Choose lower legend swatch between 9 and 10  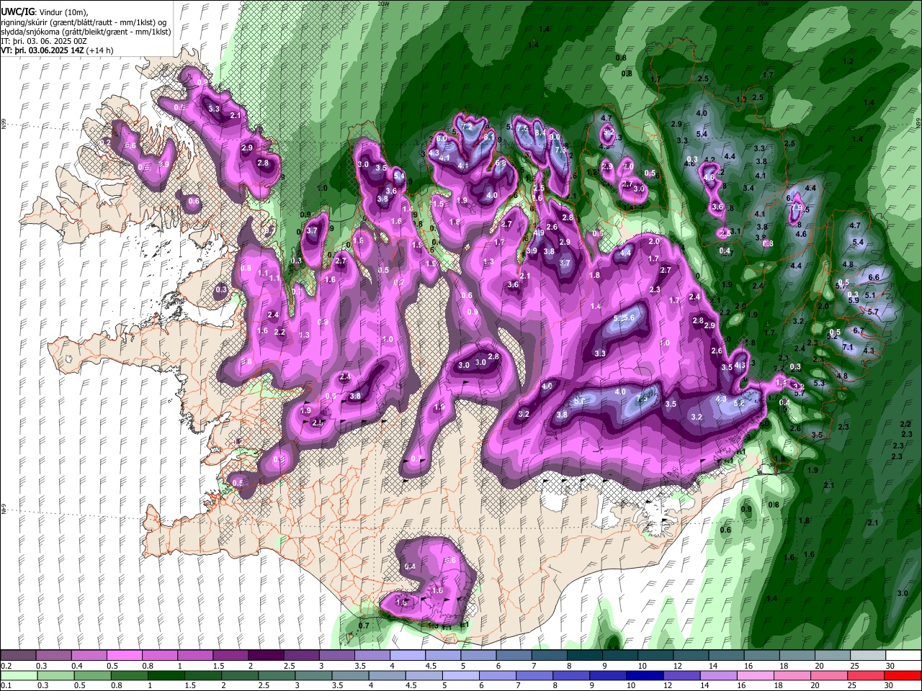pyautogui.click(x=608, y=675)
